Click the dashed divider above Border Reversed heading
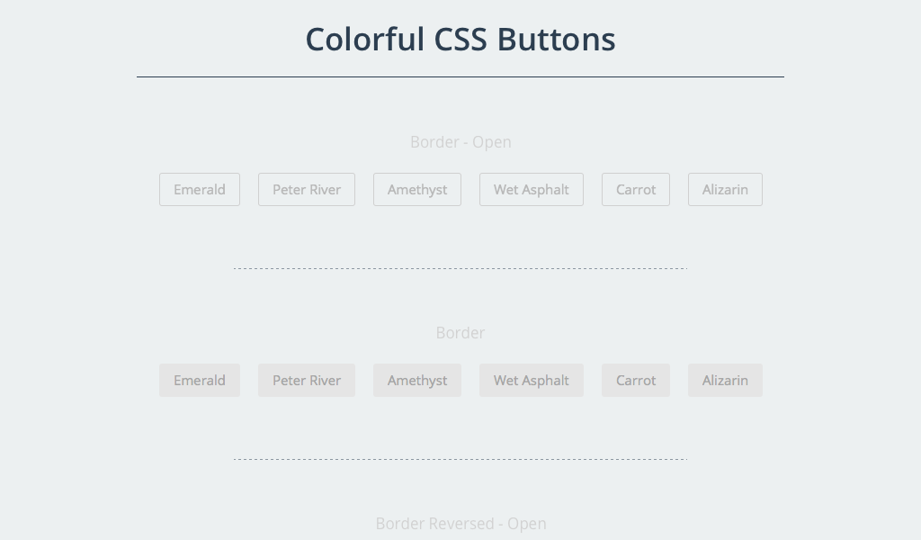Screen dimensions: 921x540 click(x=460, y=459)
